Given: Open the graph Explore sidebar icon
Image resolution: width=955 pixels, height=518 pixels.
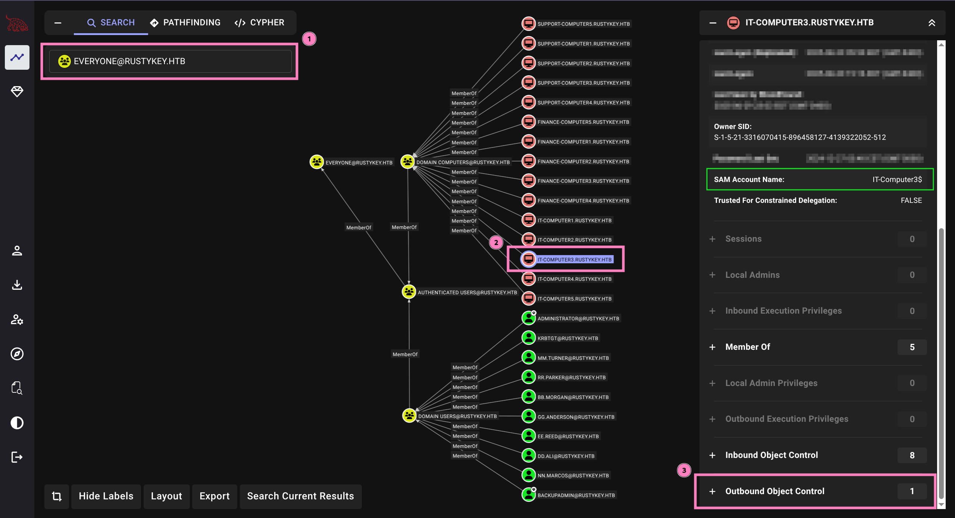Looking at the screenshot, I should coord(17,57).
